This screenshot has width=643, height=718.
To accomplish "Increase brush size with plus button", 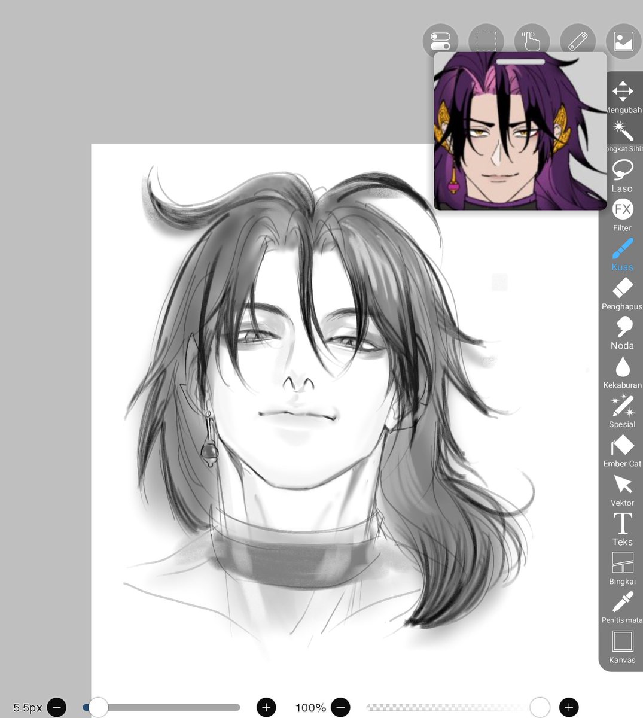I will click(266, 707).
